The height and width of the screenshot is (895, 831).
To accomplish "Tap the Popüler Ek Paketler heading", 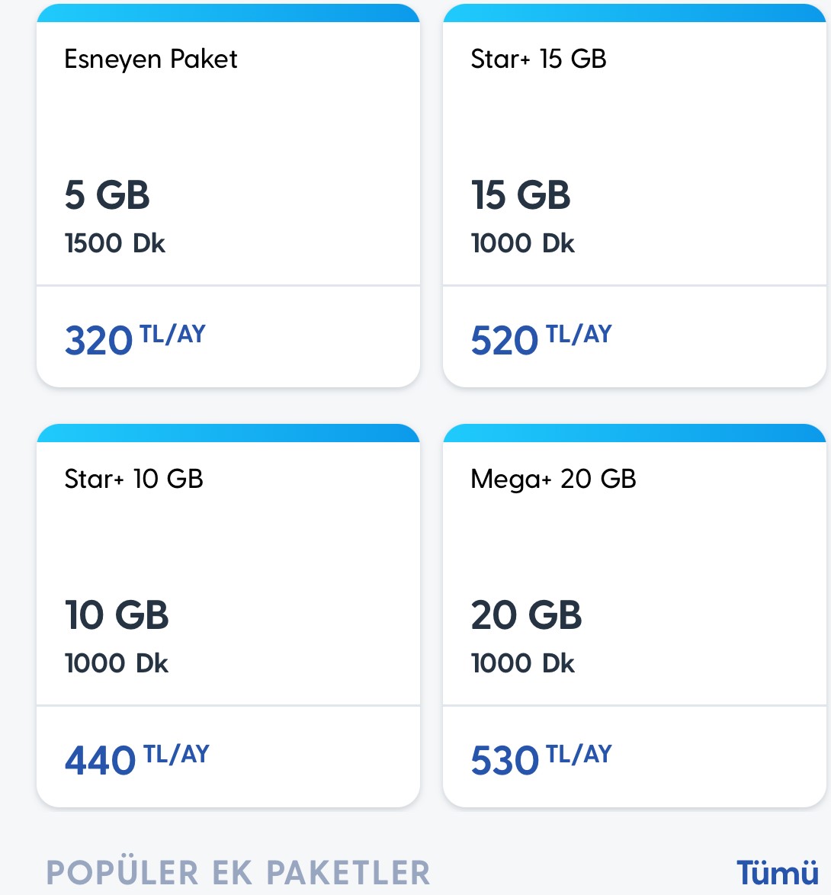I will coord(238,871).
